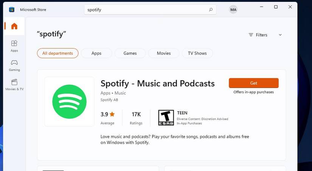The height and width of the screenshot is (171, 312).
Task: Click the ESRB Teen rating badge
Action: (x=166, y=118)
